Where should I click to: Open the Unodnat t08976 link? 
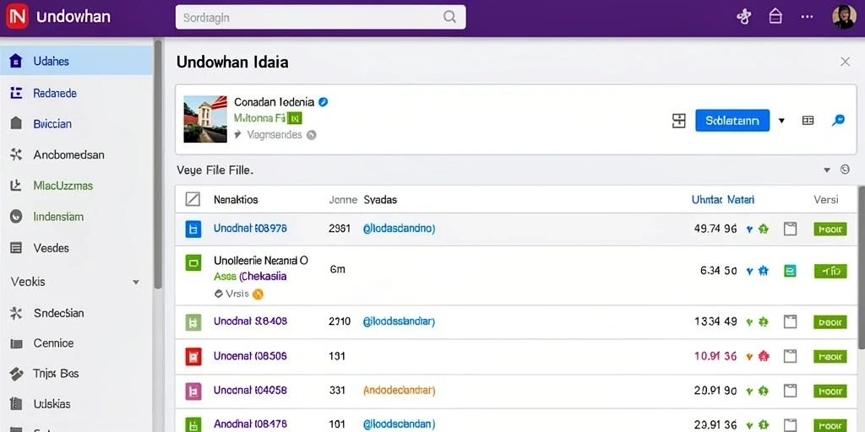(x=250, y=228)
